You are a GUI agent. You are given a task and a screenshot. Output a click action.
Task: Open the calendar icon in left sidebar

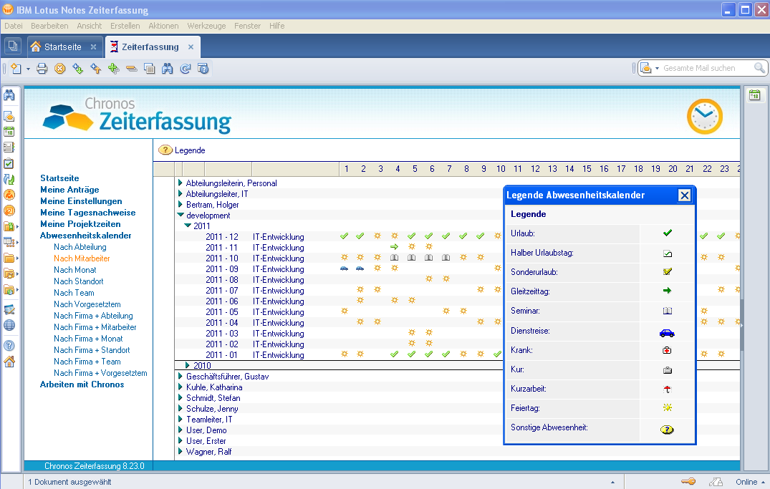tap(9, 132)
